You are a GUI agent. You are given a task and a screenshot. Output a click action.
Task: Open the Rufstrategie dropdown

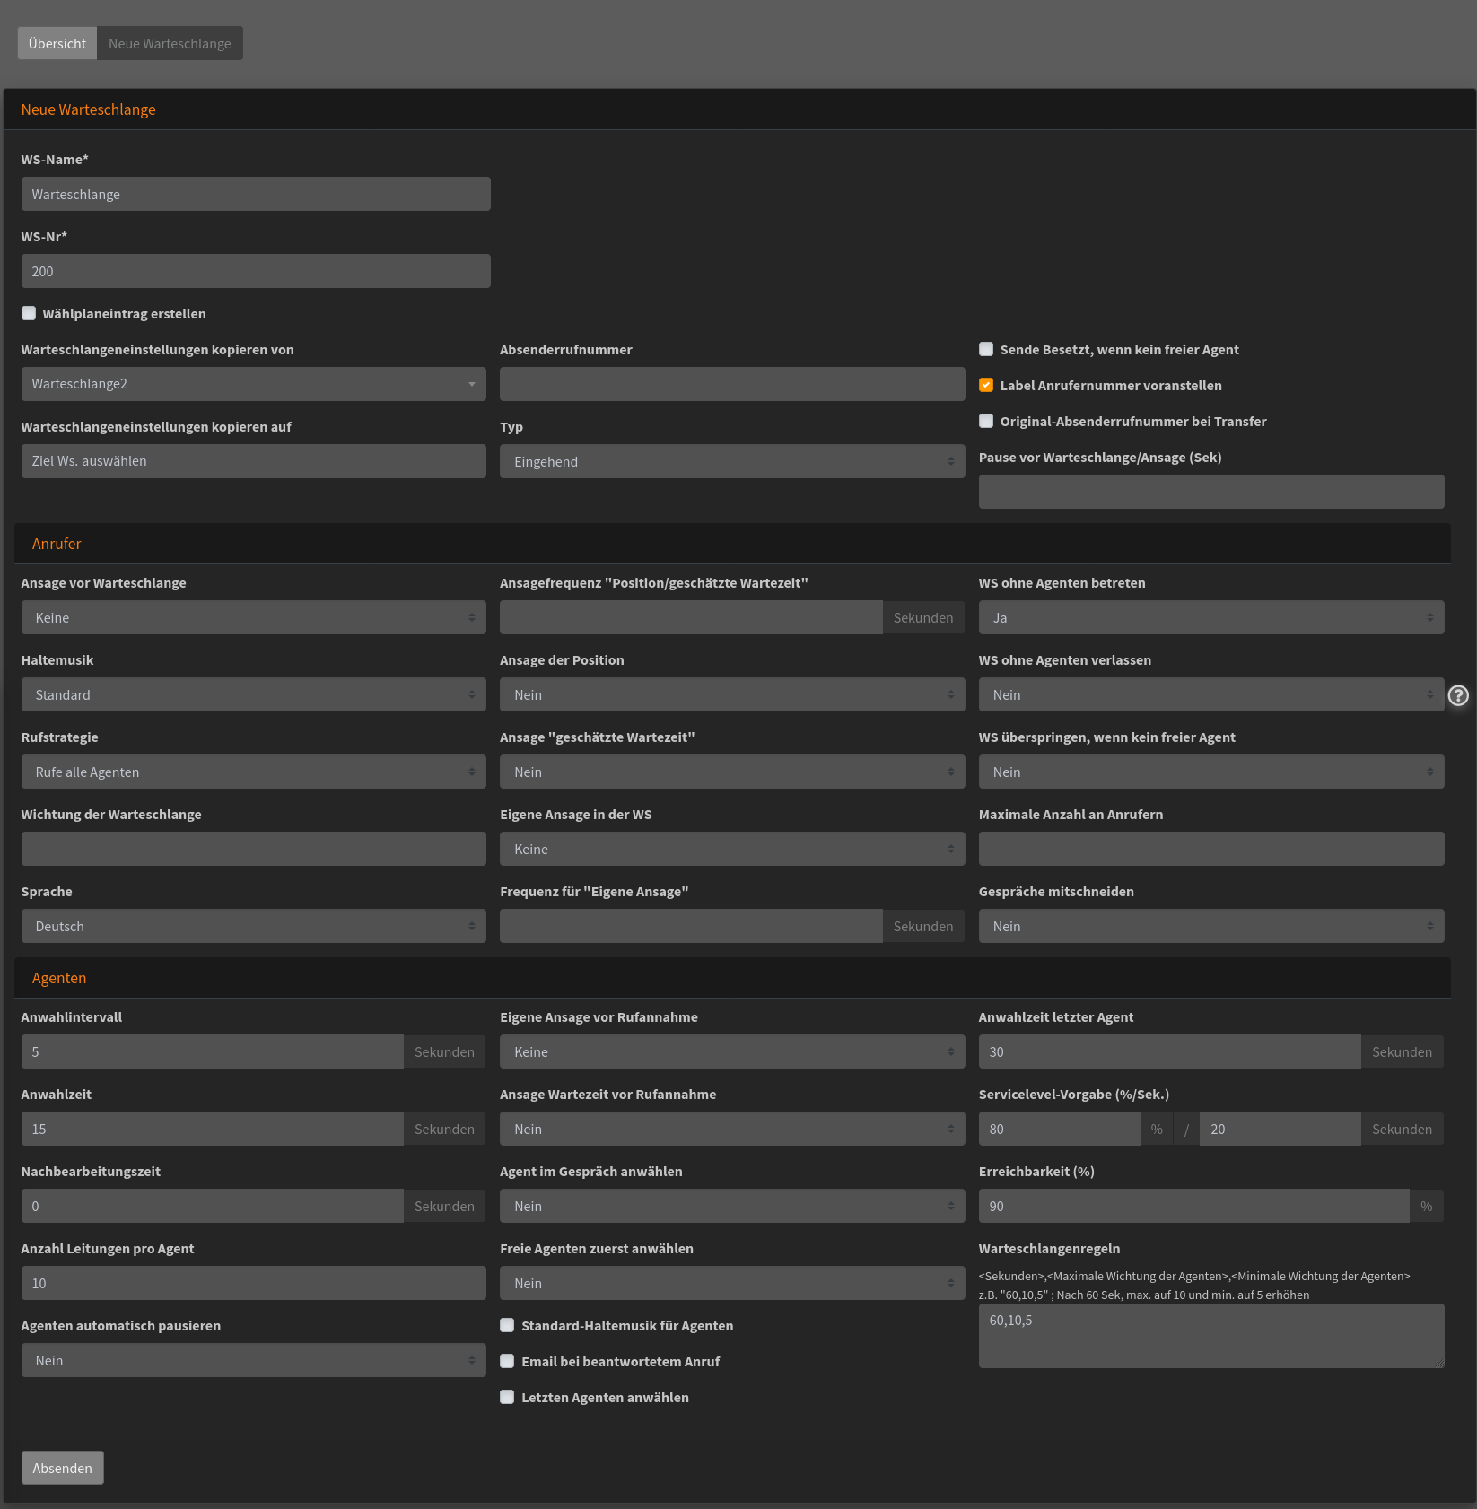253,772
